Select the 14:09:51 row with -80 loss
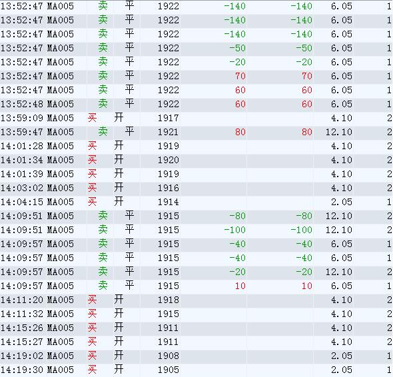Viewport: 393px width, 377px height. pos(196,216)
